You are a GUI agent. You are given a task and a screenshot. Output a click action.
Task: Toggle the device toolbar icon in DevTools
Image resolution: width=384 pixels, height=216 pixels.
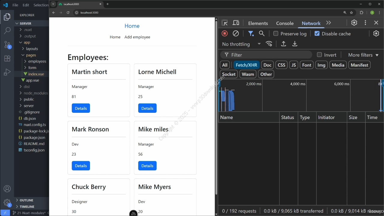(x=236, y=23)
